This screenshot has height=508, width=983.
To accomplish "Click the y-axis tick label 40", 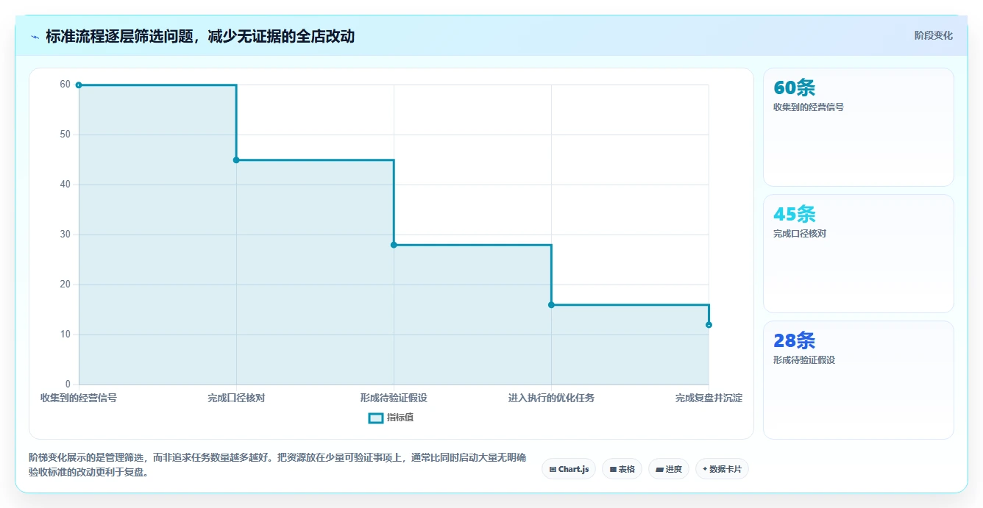I will (x=65, y=185).
